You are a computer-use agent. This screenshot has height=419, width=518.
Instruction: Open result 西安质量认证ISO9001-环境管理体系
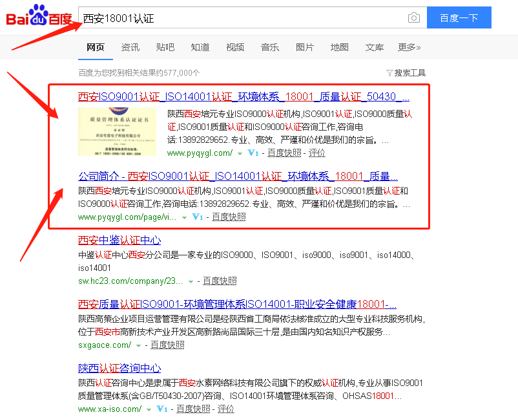pos(237,304)
